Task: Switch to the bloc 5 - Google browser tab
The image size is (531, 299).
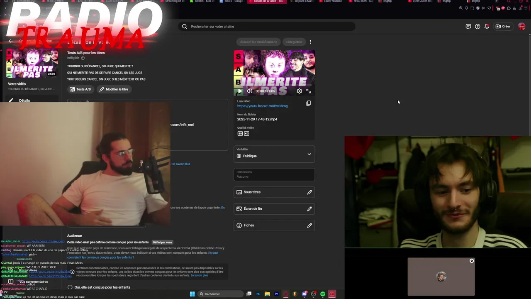Action: point(231,1)
